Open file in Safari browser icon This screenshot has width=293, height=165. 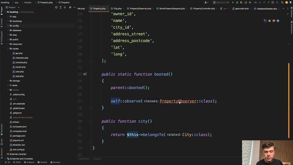pyautogui.click(x=278, y=21)
